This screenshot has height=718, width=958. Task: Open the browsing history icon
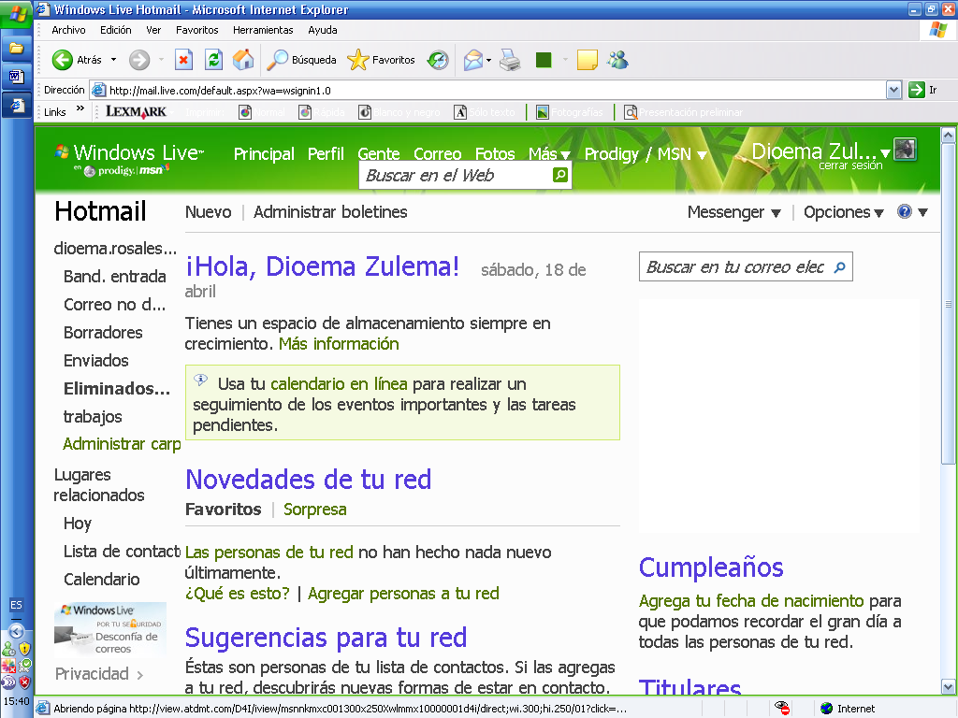[x=438, y=60]
